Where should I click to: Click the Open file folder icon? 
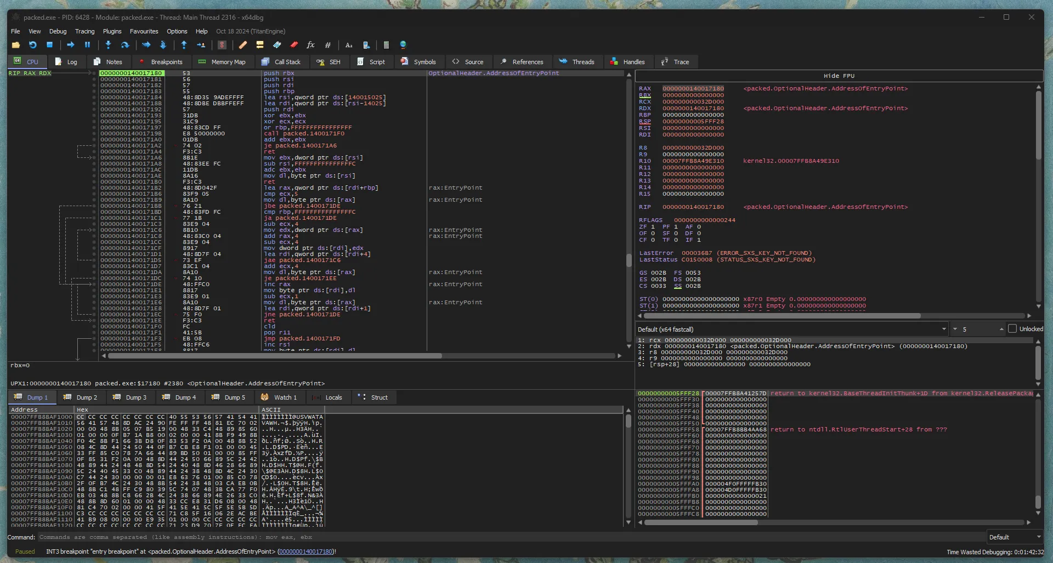[15, 45]
